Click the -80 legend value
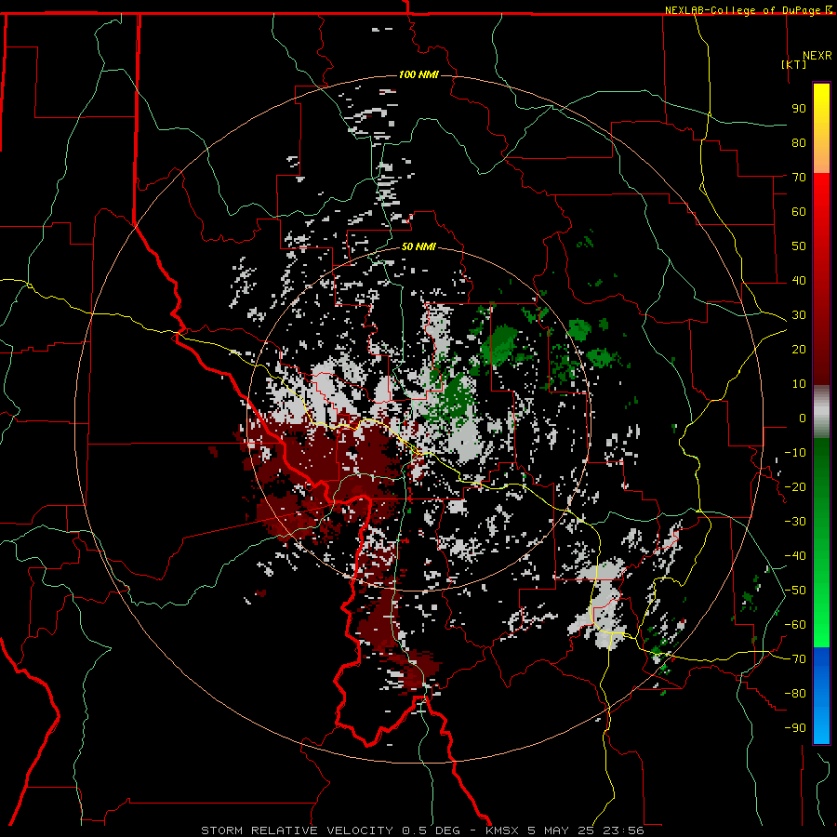This screenshot has height=837, width=837. pyautogui.click(x=795, y=694)
